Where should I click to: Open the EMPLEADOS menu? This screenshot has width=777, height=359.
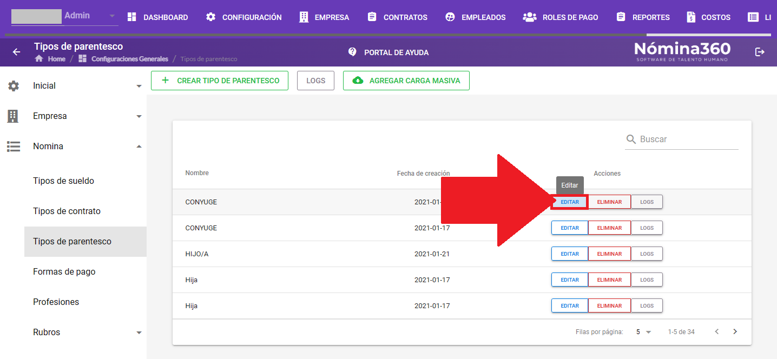476,17
